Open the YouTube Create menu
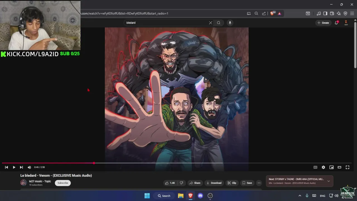This screenshot has height=201, width=357. (x=323, y=23)
